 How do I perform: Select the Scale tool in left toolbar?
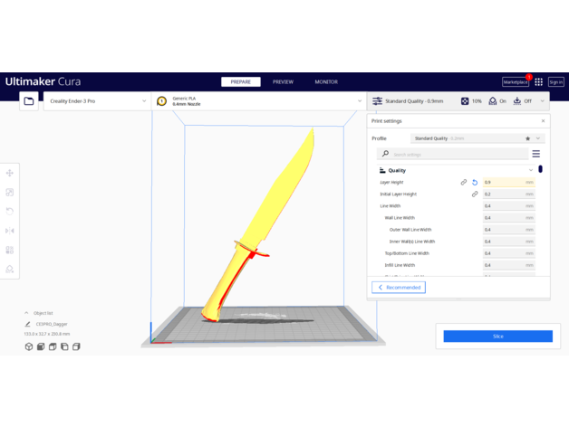[x=10, y=192]
